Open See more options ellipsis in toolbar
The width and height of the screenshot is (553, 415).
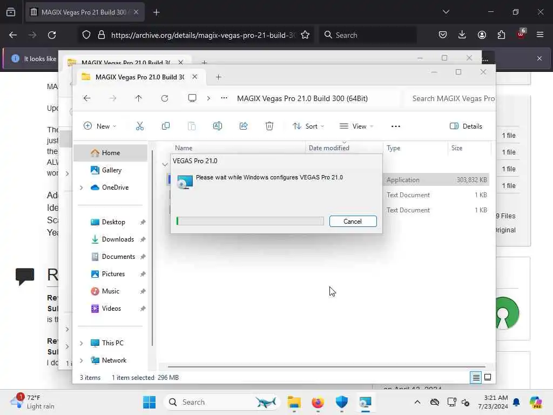[x=396, y=126]
